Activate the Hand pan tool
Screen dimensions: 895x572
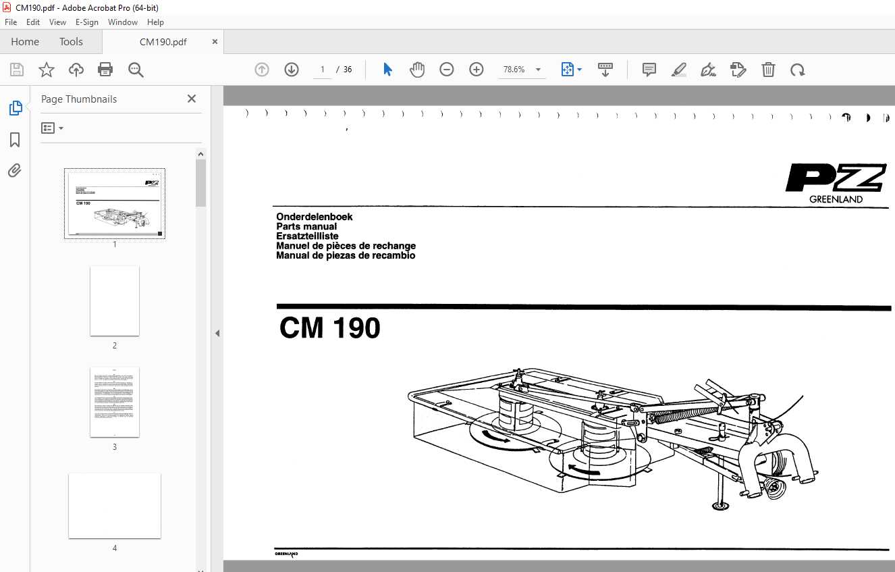(417, 70)
